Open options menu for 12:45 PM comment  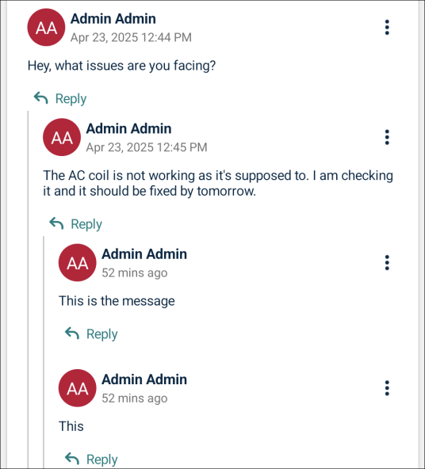point(387,137)
